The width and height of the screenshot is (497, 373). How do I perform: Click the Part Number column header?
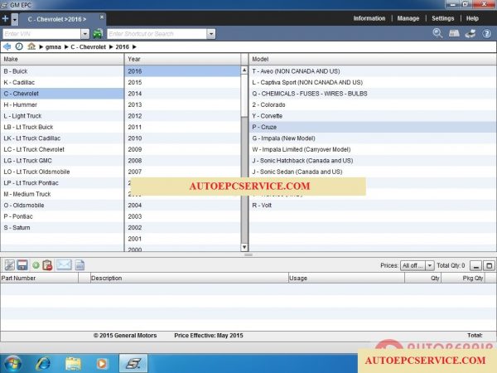click(39, 279)
